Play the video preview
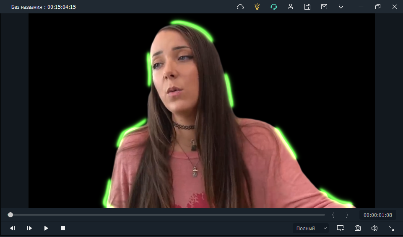This screenshot has width=403, height=237. [46, 228]
